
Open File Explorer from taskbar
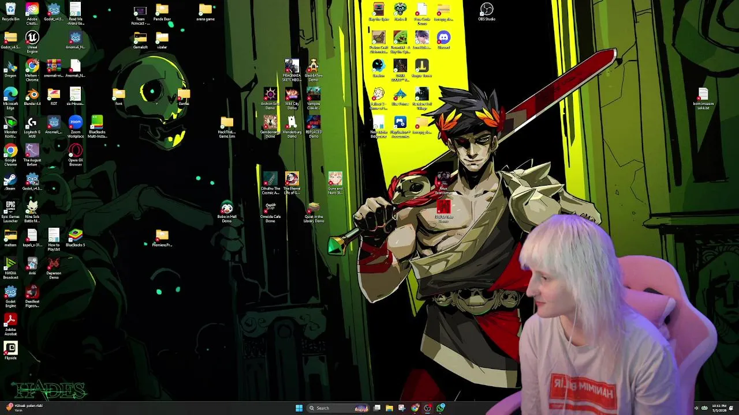click(389, 408)
